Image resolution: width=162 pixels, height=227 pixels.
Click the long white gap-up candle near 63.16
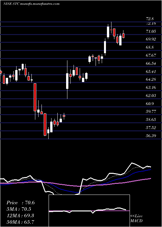click(67, 81)
